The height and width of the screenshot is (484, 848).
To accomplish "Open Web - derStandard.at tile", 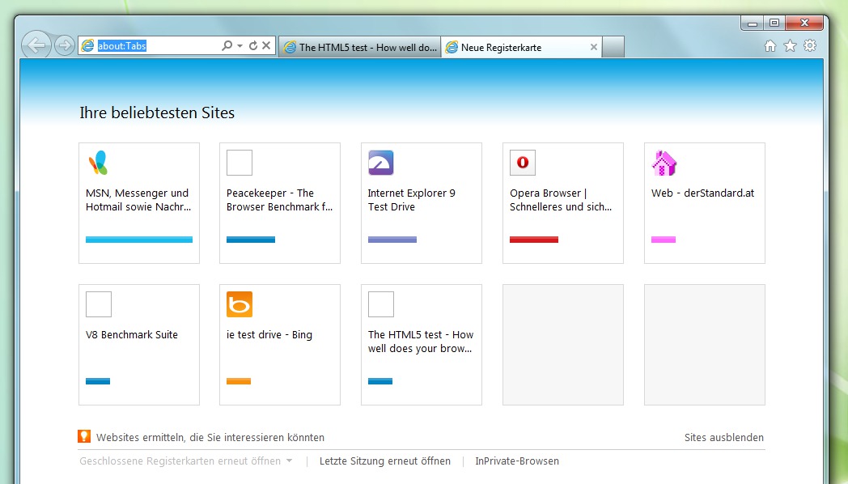I will pyautogui.click(x=705, y=203).
